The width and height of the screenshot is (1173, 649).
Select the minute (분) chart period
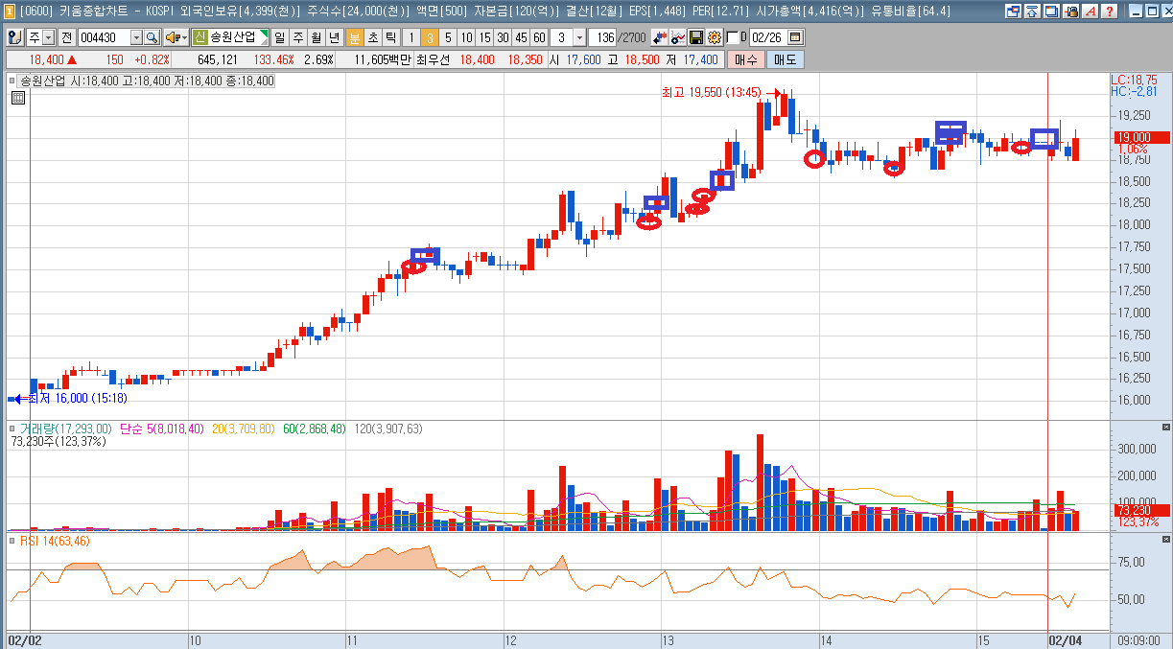pyautogui.click(x=354, y=37)
